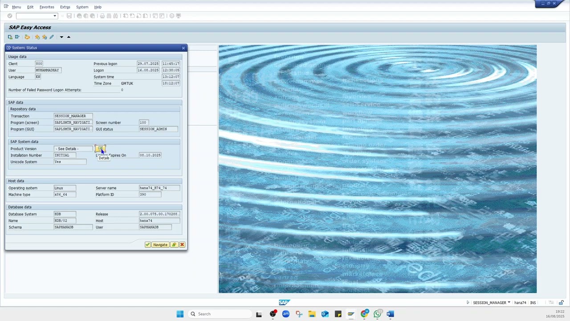Open Outlook from the taskbar

tap(325, 314)
